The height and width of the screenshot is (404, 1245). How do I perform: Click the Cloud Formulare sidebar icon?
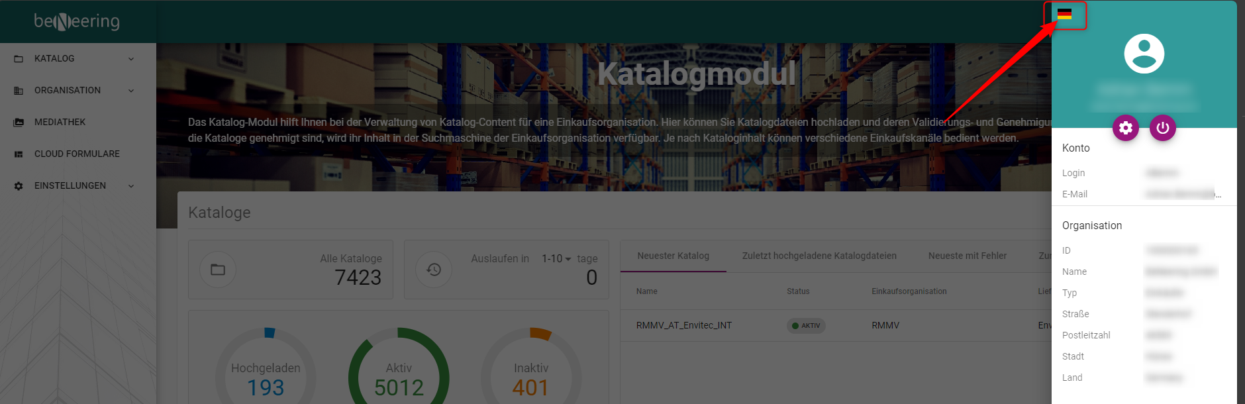[x=19, y=154]
